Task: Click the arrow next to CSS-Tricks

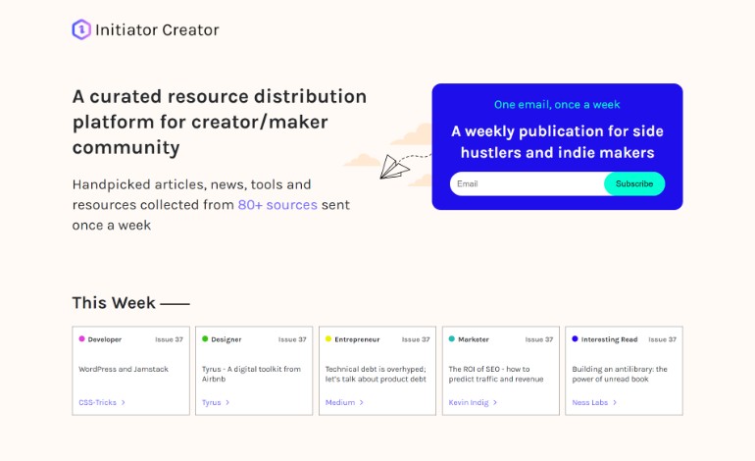Action: 124,402
